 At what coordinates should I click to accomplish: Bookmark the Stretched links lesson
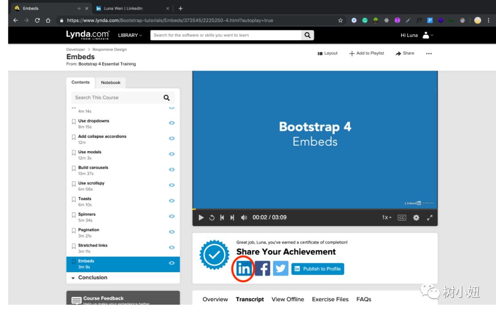coord(73,247)
